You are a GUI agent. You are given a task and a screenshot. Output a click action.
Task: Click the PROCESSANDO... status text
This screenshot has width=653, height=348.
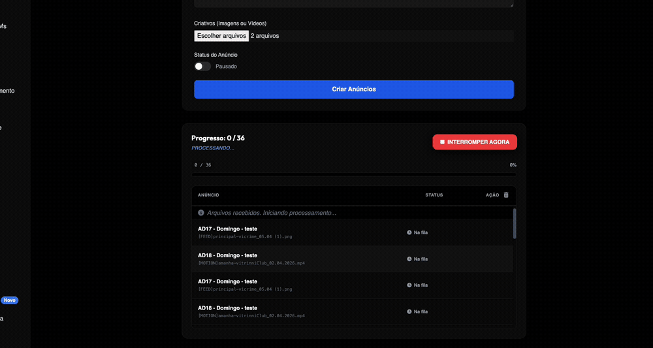click(x=213, y=148)
